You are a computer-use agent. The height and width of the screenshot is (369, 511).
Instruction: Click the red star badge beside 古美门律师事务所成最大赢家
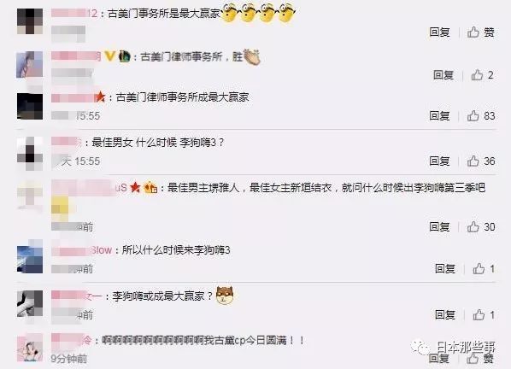click(x=100, y=97)
